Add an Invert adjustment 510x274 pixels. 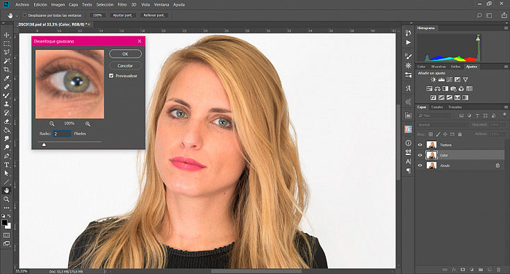(x=434, y=97)
